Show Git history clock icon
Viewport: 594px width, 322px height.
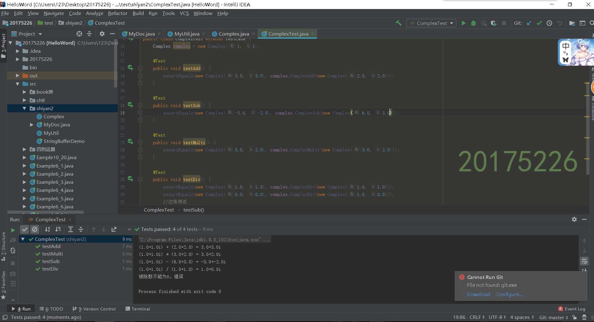549,23
